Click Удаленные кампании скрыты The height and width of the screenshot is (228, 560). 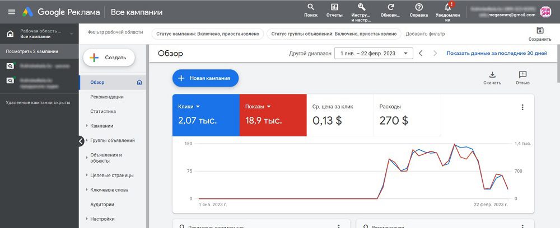pyautogui.click(x=38, y=103)
